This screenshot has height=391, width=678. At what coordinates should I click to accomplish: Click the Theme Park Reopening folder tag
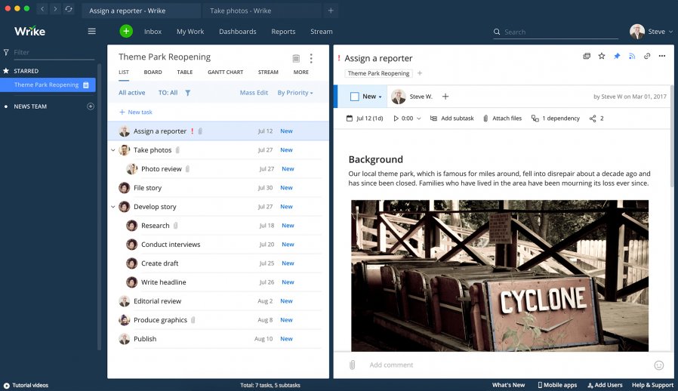pyautogui.click(x=378, y=73)
